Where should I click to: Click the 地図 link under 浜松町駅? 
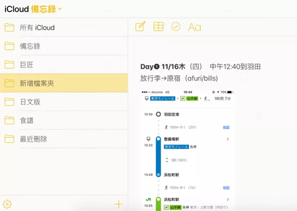click(x=226, y=187)
